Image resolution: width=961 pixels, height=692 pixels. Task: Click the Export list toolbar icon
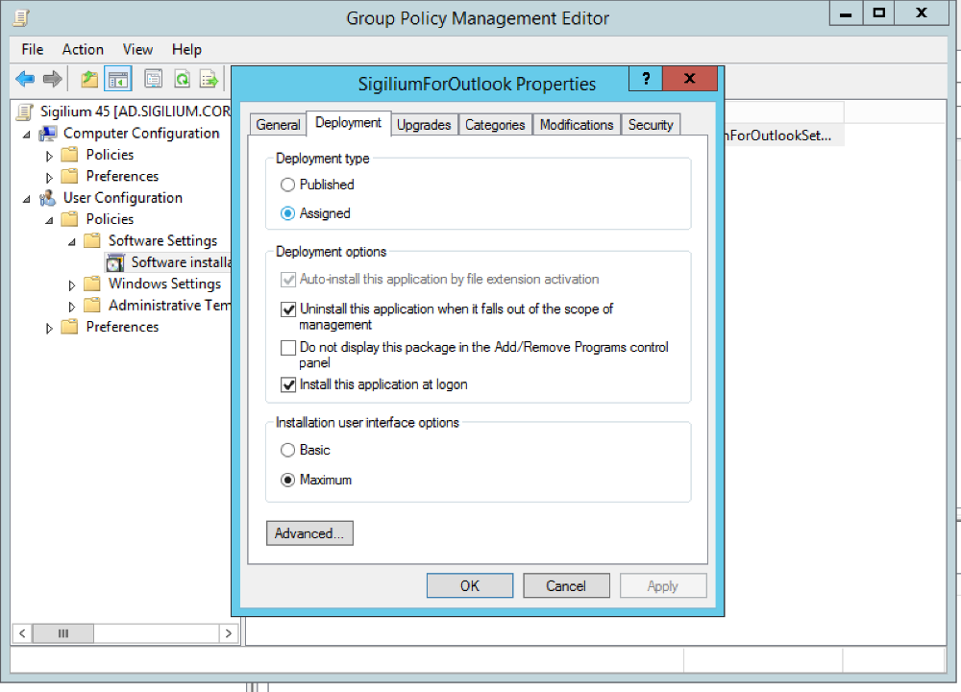[209, 79]
